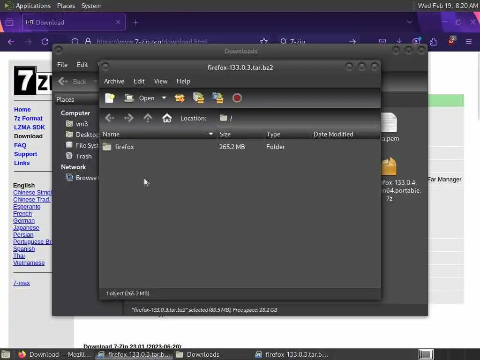Open the 7-max link
This screenshot has width=480, height=360.
pos(22,283)
